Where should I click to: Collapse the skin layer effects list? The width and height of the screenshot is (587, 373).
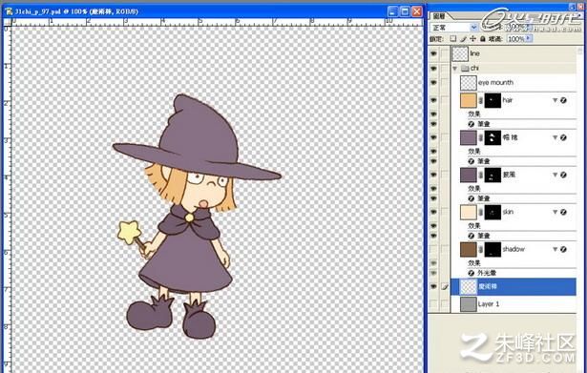[x=555, y=212]
